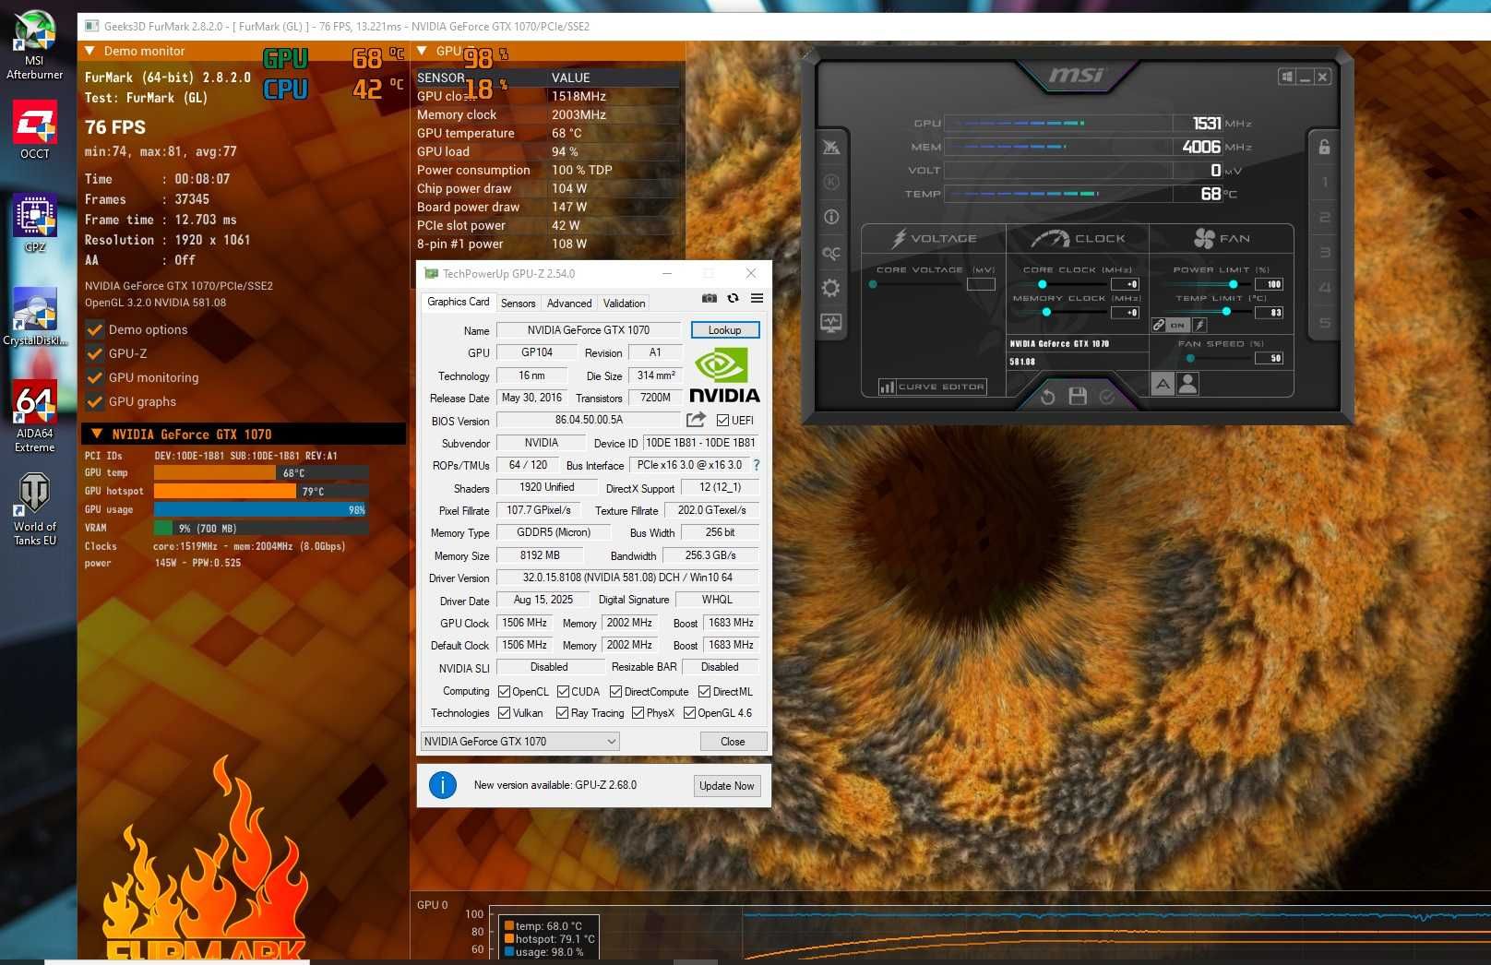Collapse the Demo monitor panel
1491x965 pixels.
89,51
